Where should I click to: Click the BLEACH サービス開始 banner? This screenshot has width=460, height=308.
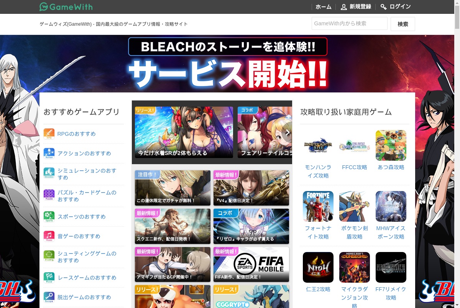tap(228, 64)
